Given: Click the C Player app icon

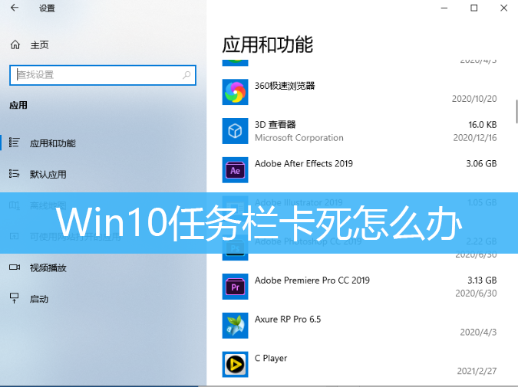Looking at the screenshot, I should pos(234,365).
